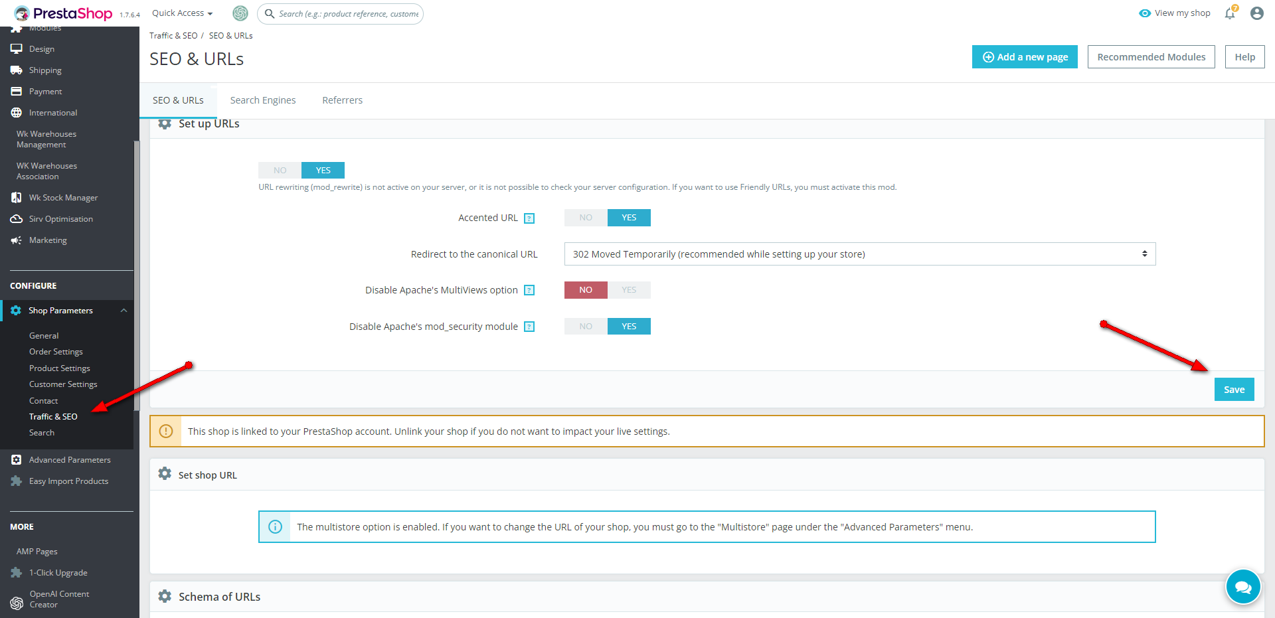
Task: Open help tooltip for mod_security module
Action: [x=529, y=327]
